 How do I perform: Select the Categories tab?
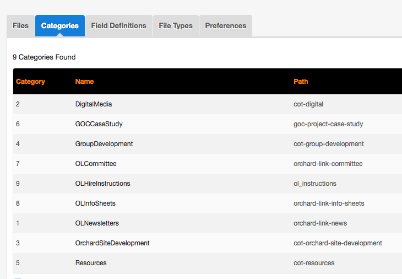(60, 26)
